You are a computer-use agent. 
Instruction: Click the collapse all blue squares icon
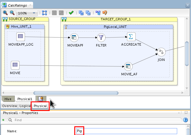(88, 13)
